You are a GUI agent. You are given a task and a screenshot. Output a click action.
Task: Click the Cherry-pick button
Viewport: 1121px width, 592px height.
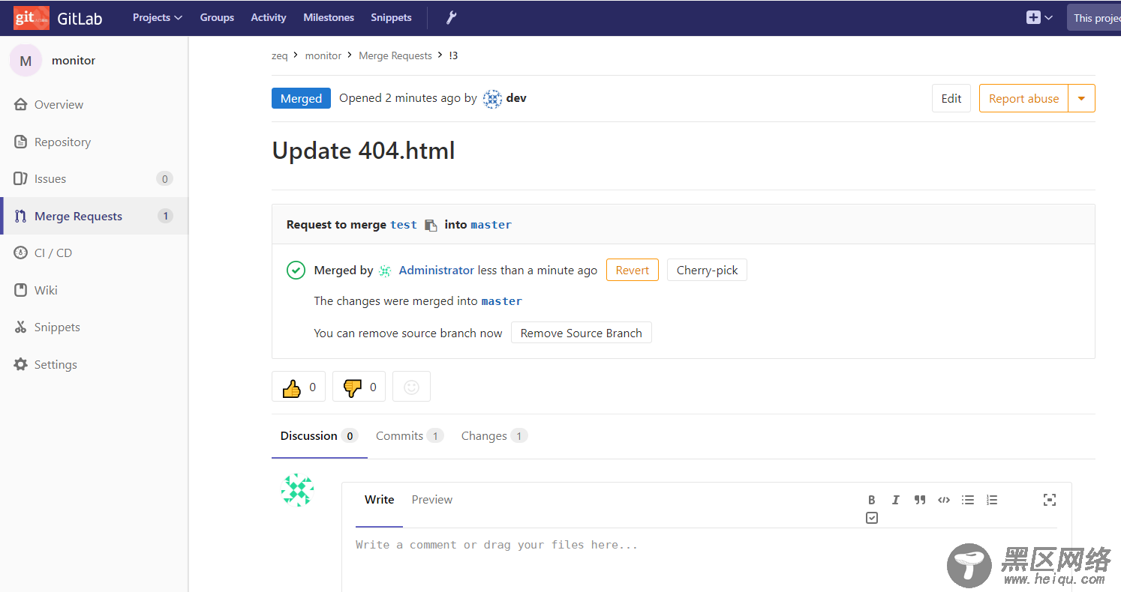click(x=707, y=270)
